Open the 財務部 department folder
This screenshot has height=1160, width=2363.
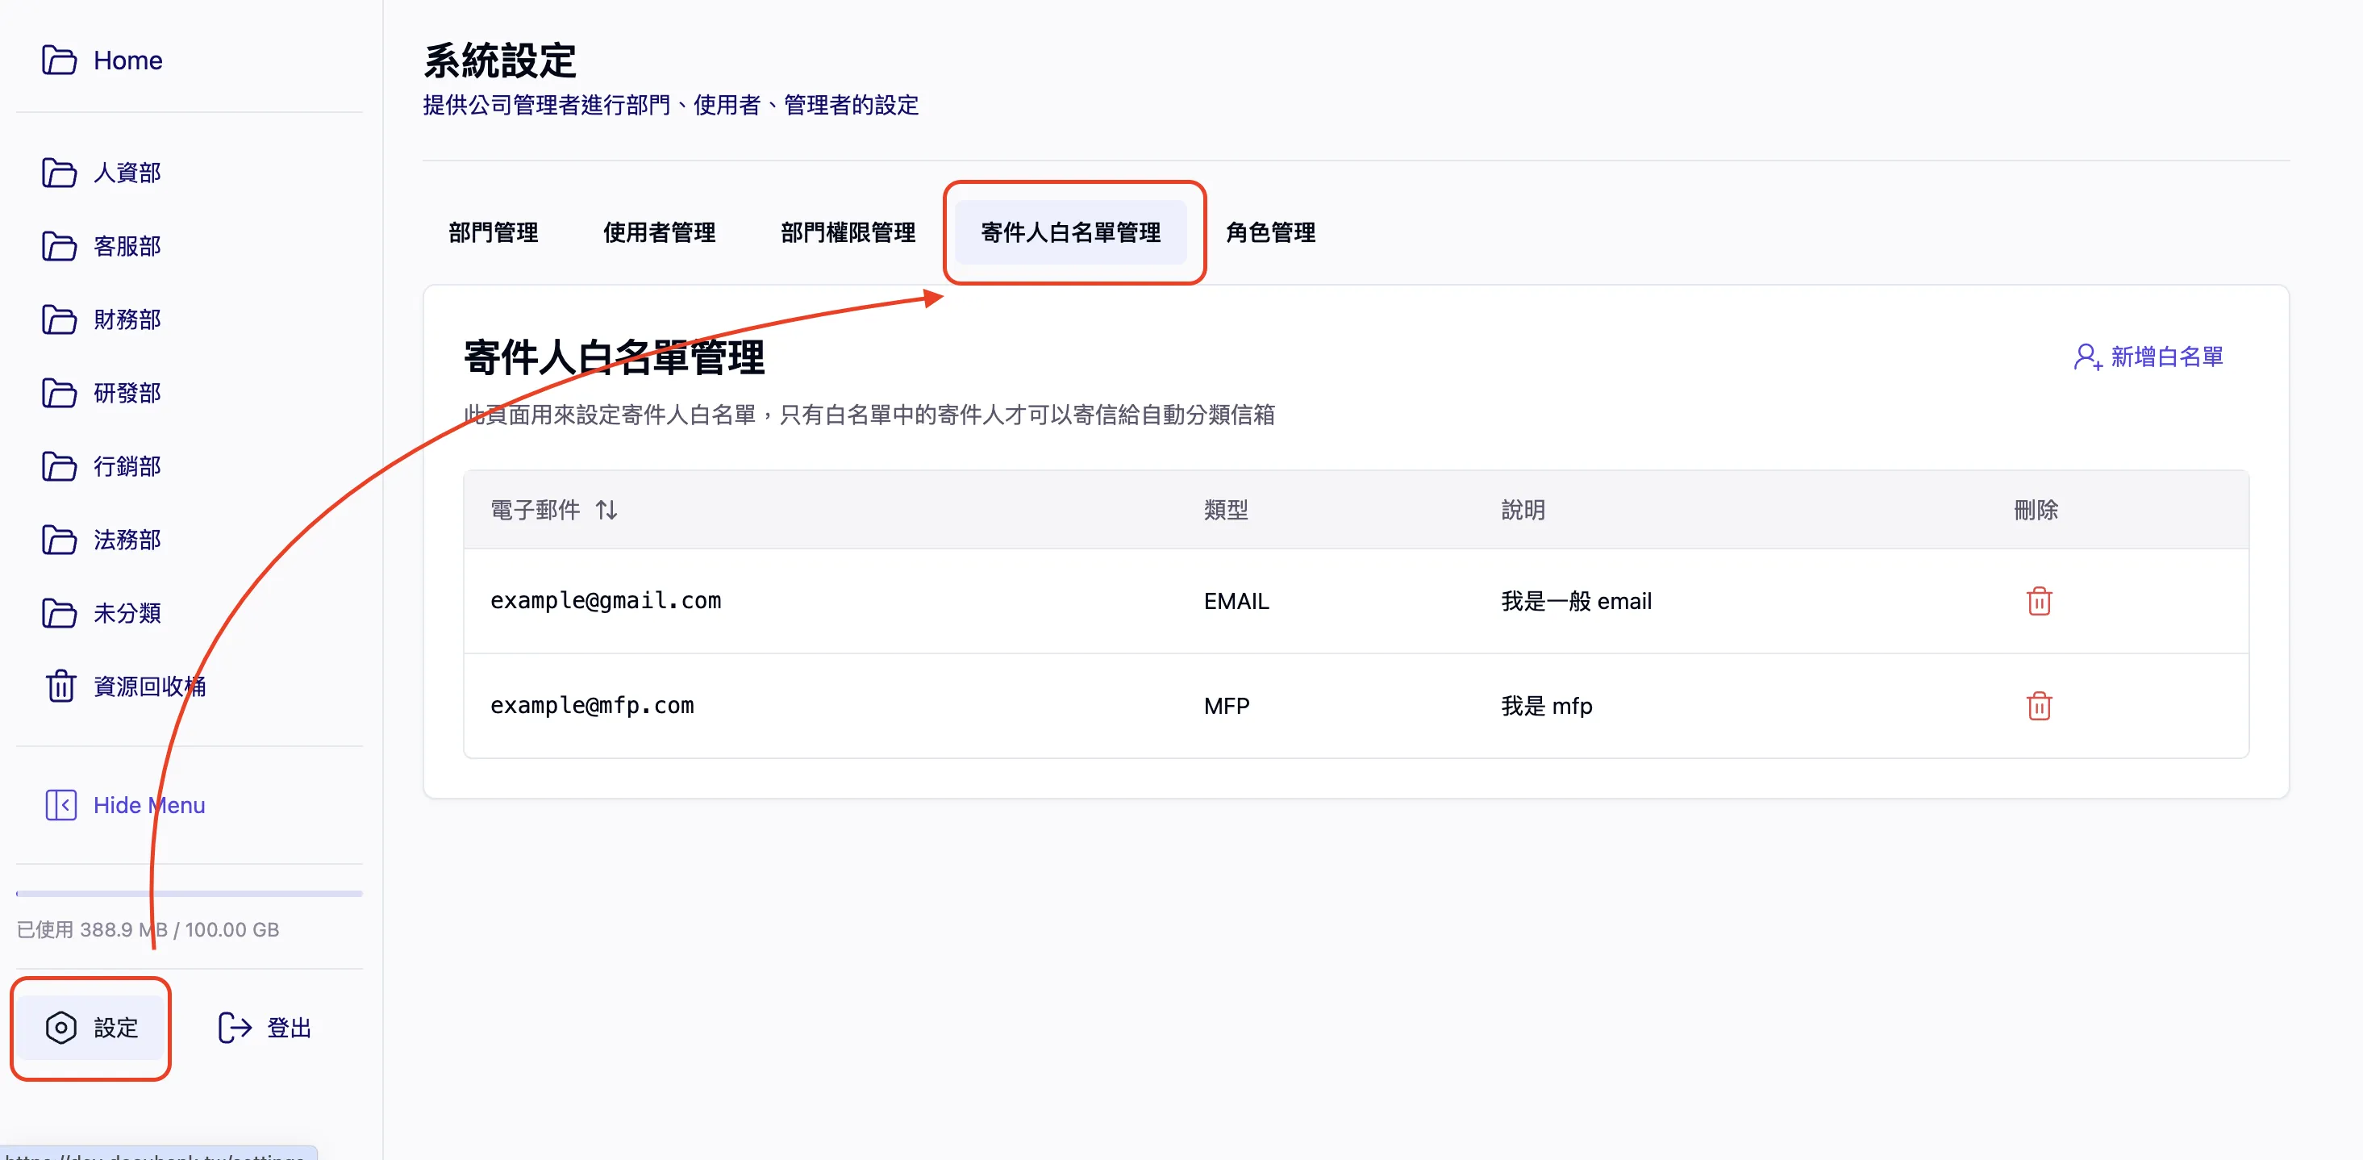[x=127, y=319]
